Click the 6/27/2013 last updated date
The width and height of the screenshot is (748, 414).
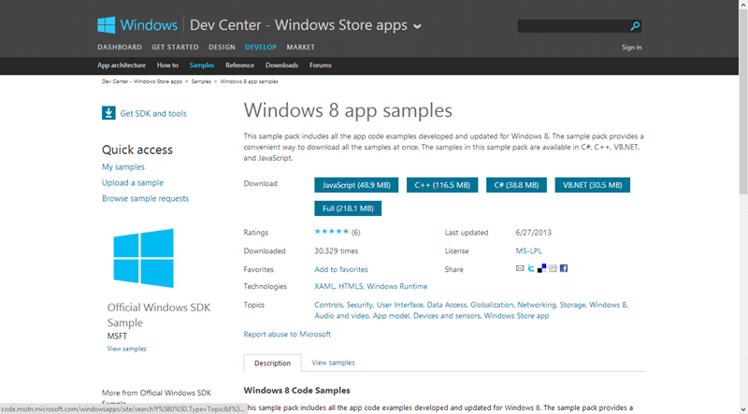tap(533, 233)
